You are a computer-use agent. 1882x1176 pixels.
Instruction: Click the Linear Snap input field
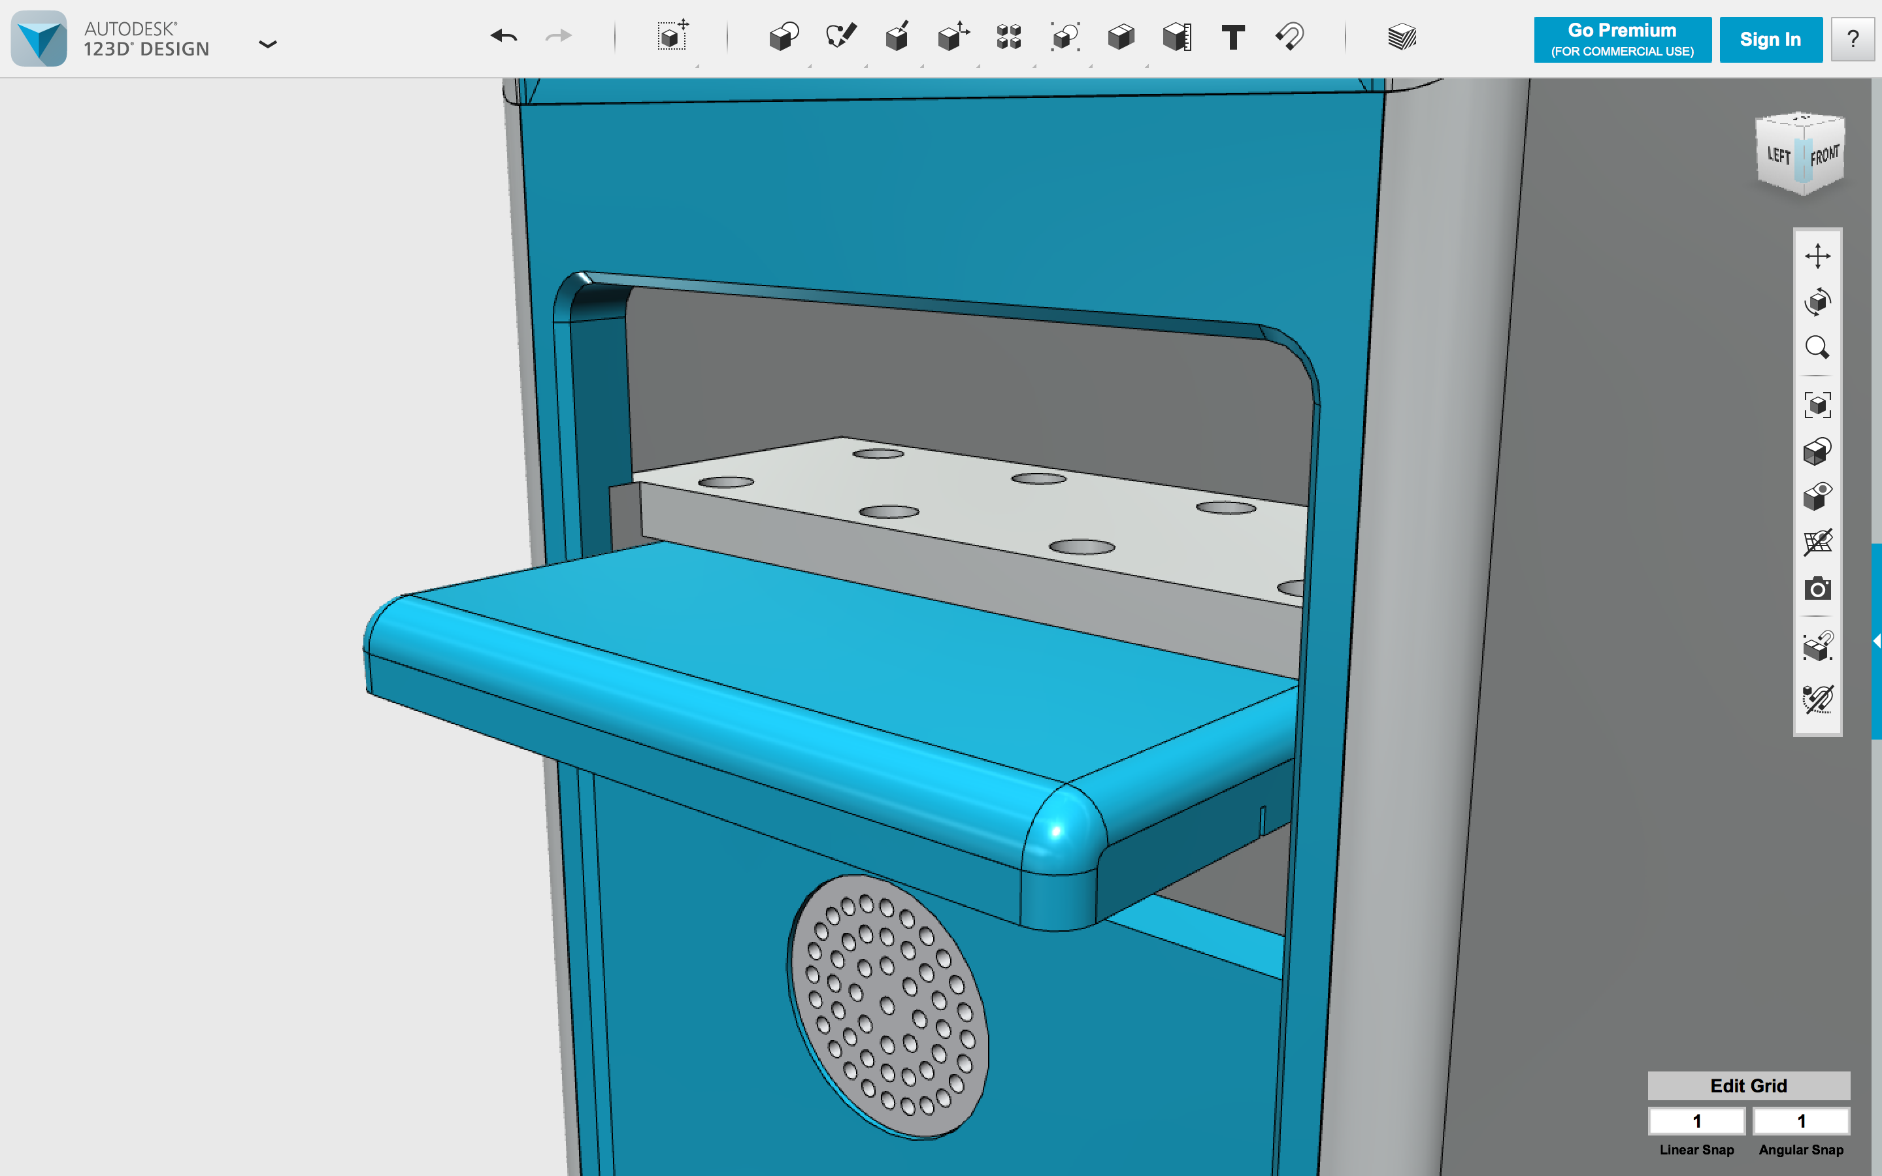click(x=1696, y=1120)
